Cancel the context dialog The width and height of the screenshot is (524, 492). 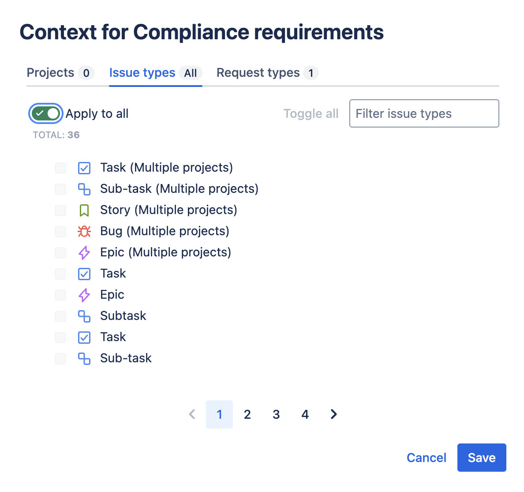coord(426,458)
